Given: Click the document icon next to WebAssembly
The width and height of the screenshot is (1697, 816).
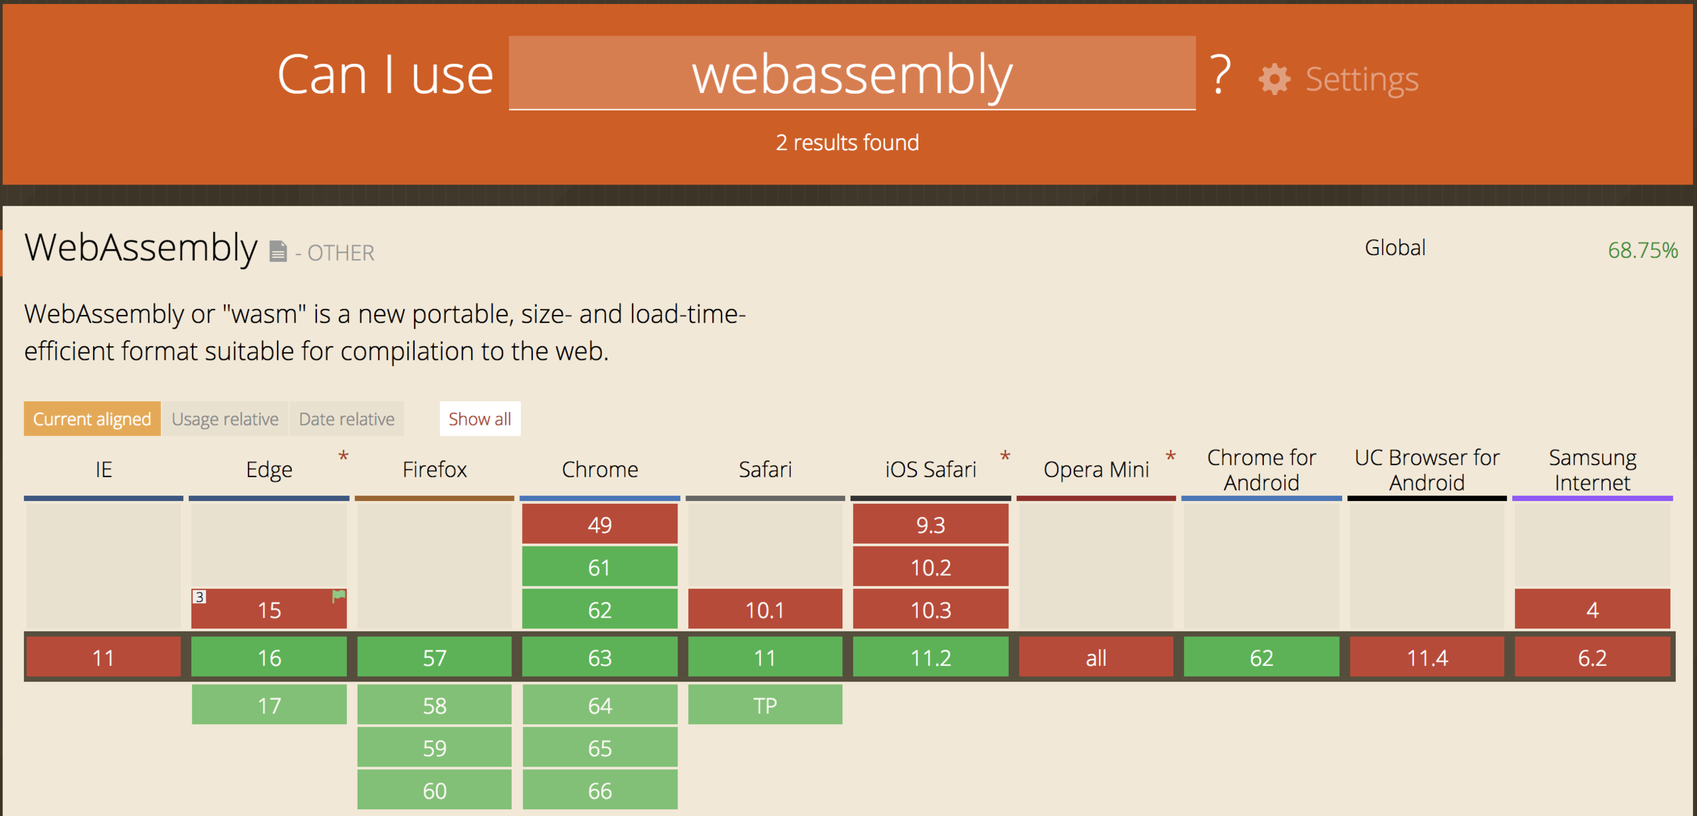Looking at the screenshot, I should [278, 251].
